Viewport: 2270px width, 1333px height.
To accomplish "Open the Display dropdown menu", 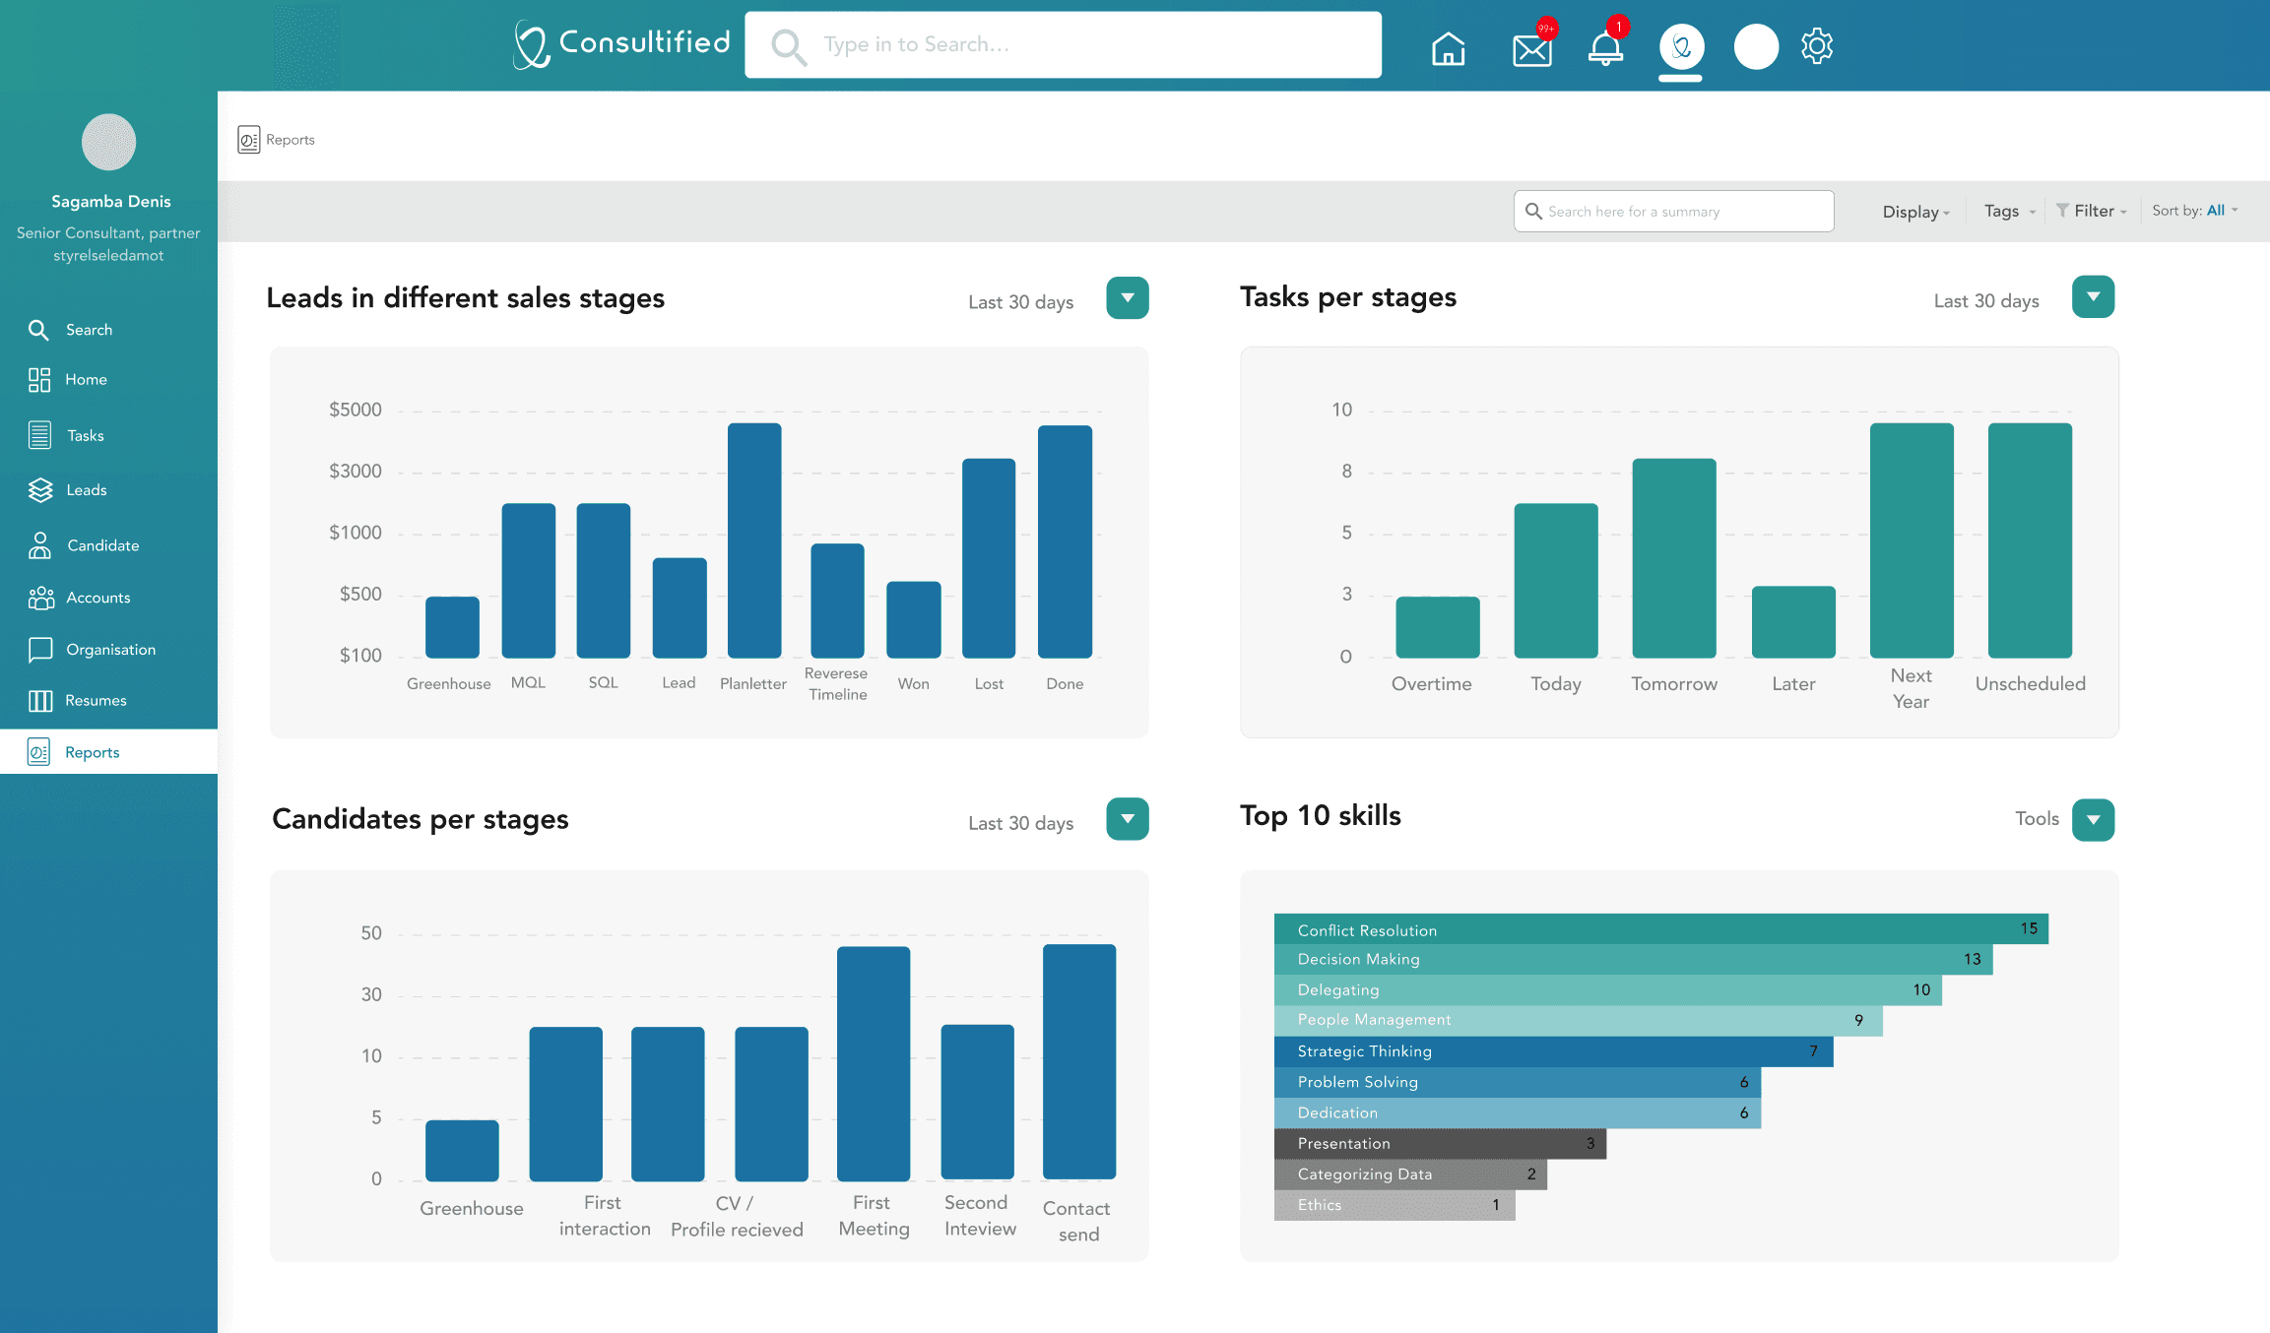I will [x=1915, y=212].
